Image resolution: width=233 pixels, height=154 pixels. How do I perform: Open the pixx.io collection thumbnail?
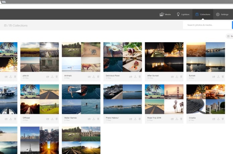(x=40, y=57)
